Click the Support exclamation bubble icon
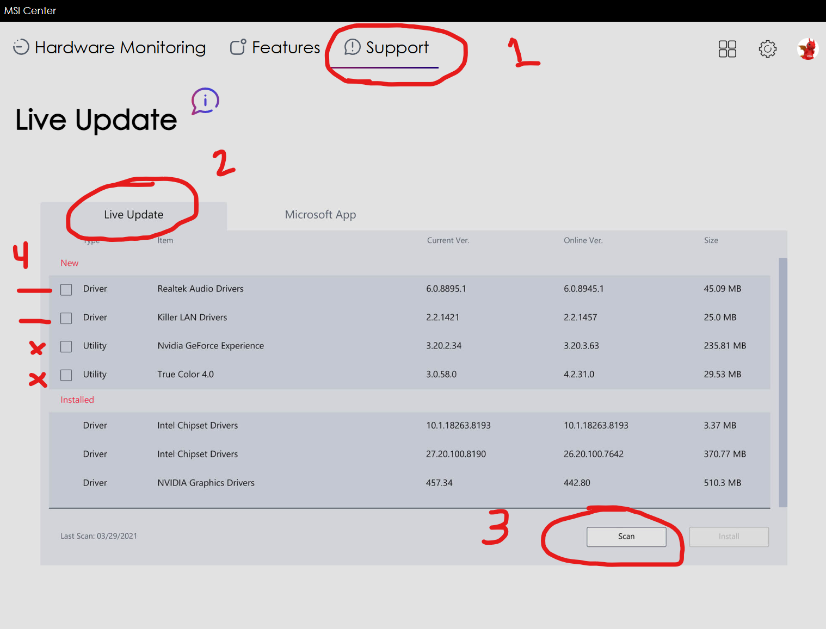The width and height of the screenshot is (826, 629). click(x=352, y=47)
